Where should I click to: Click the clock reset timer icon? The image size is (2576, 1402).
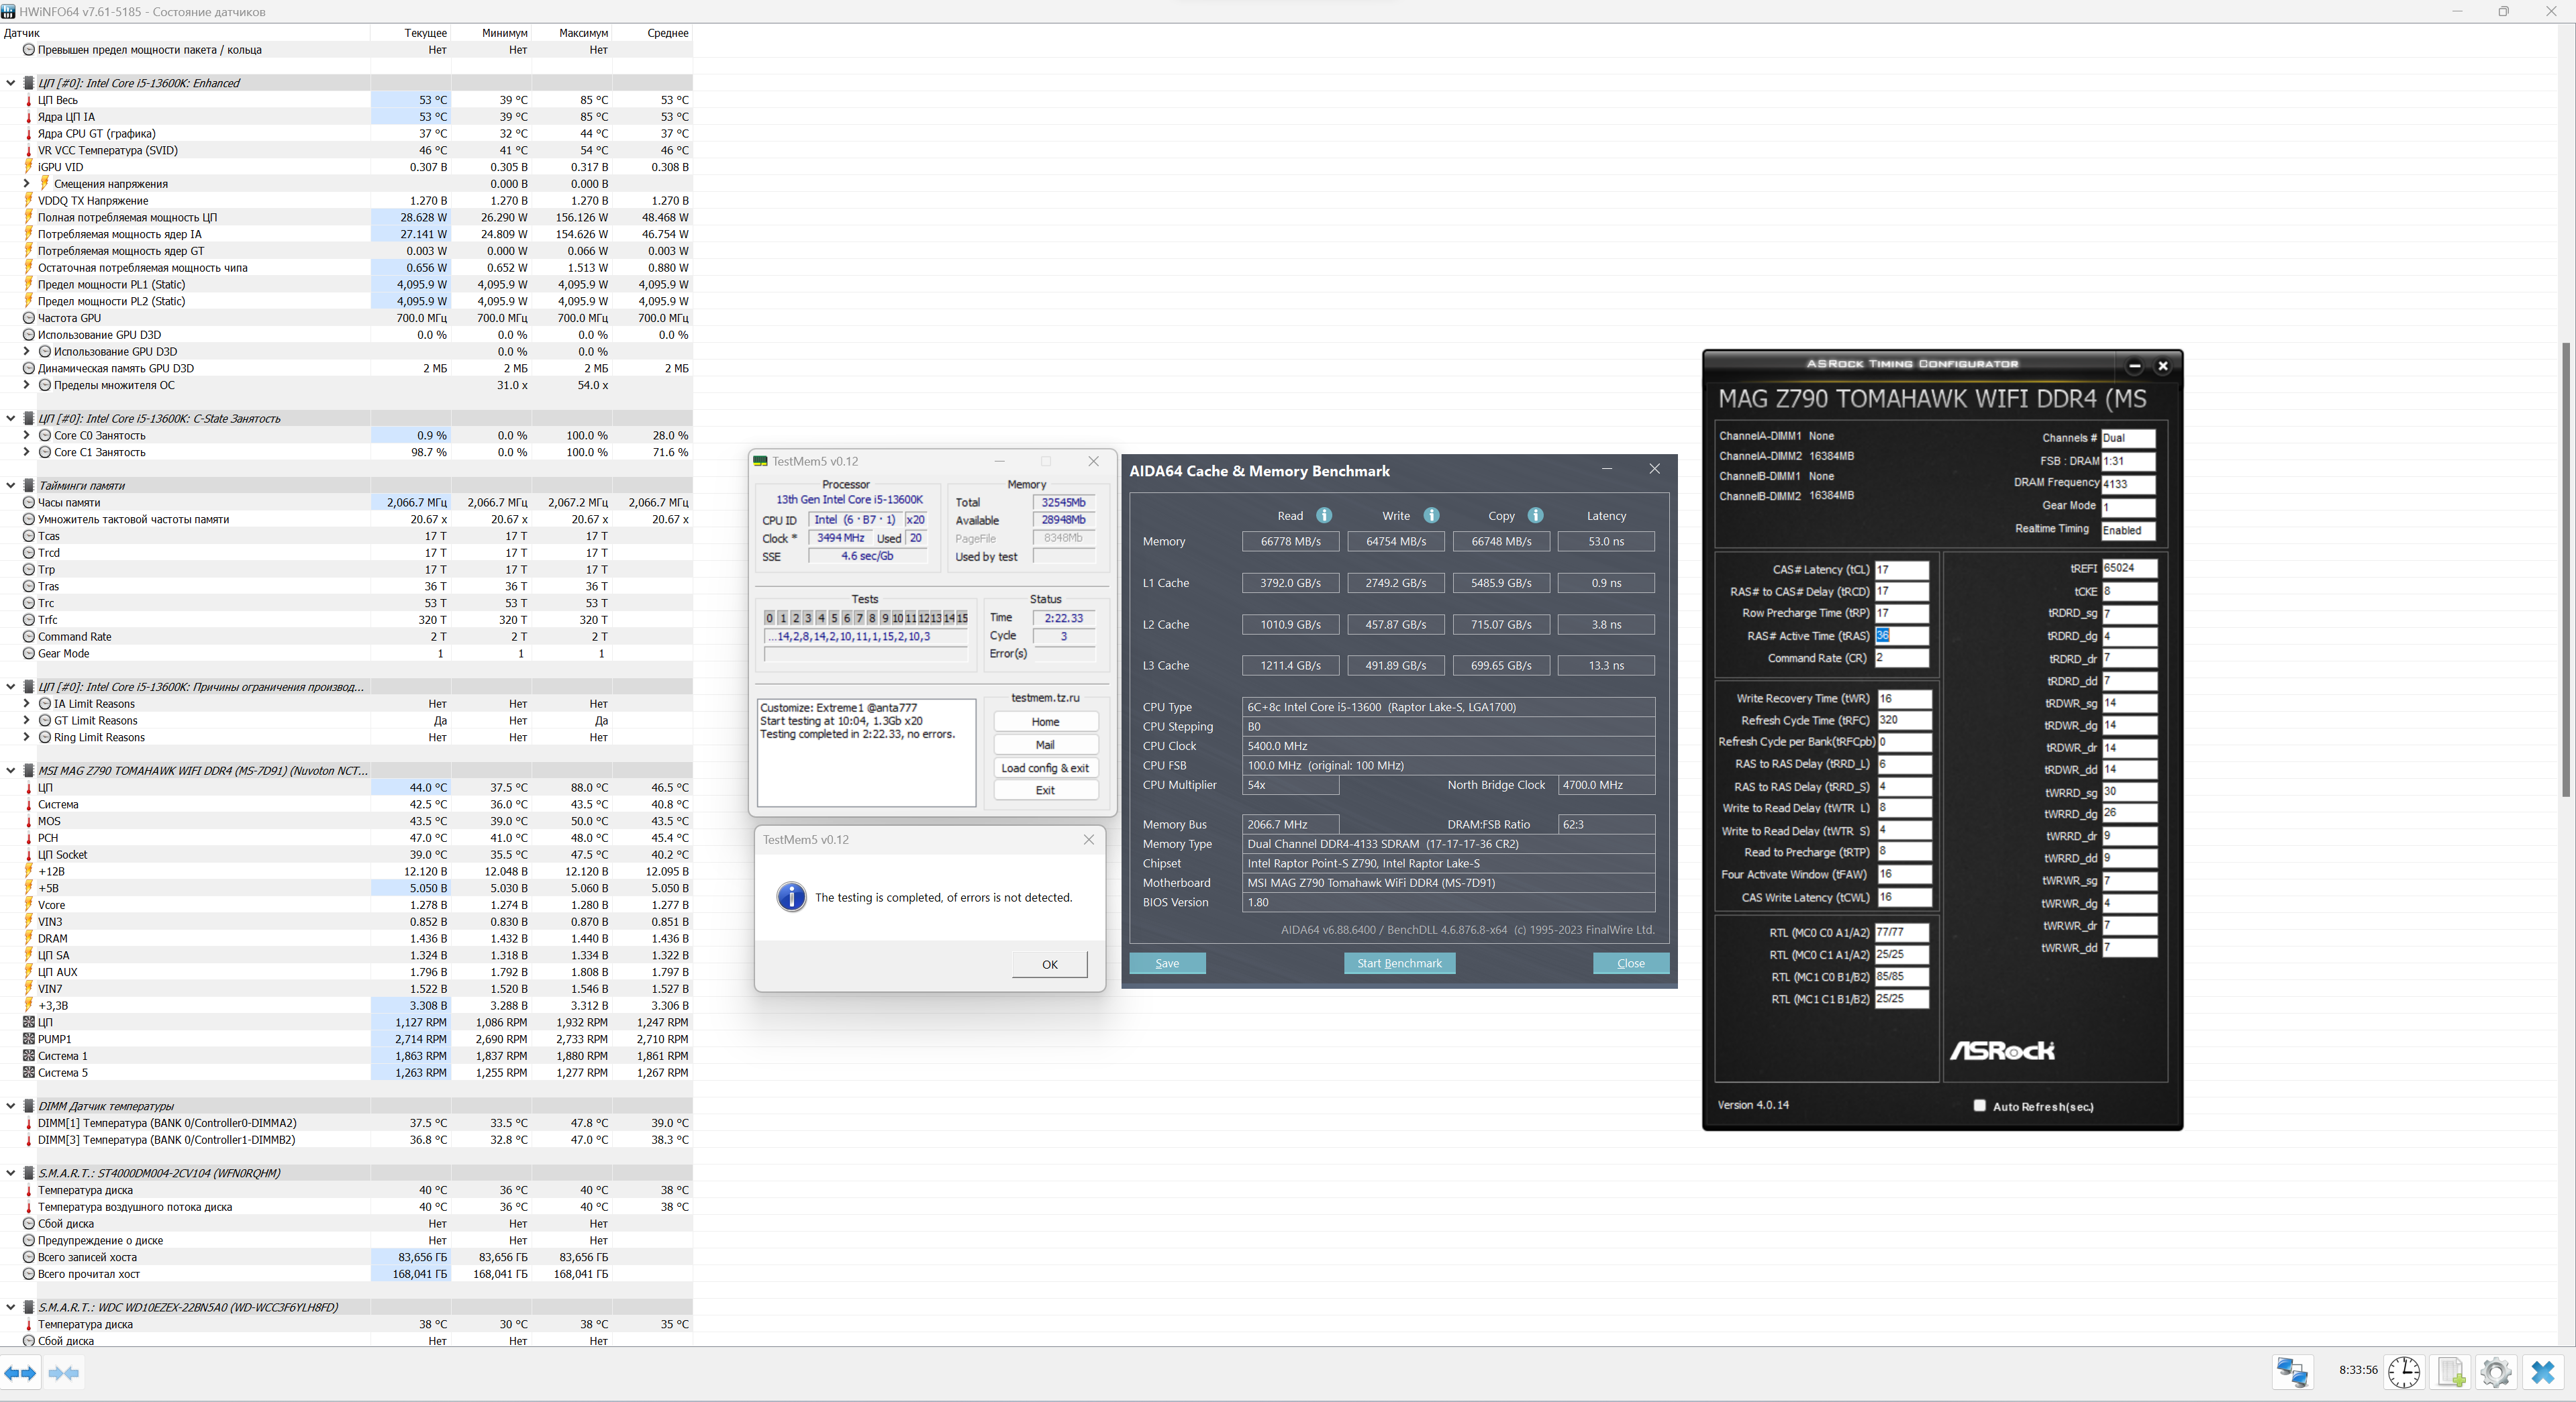coord(2404,1371)
